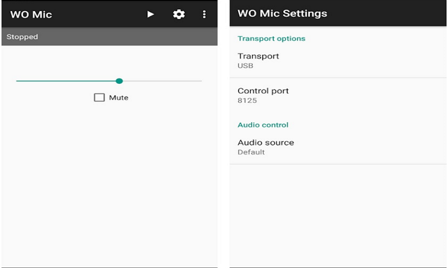Tick the Mute checkbox

point(99,97)
